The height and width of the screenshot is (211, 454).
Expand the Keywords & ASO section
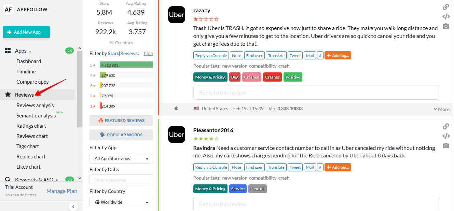37,180
